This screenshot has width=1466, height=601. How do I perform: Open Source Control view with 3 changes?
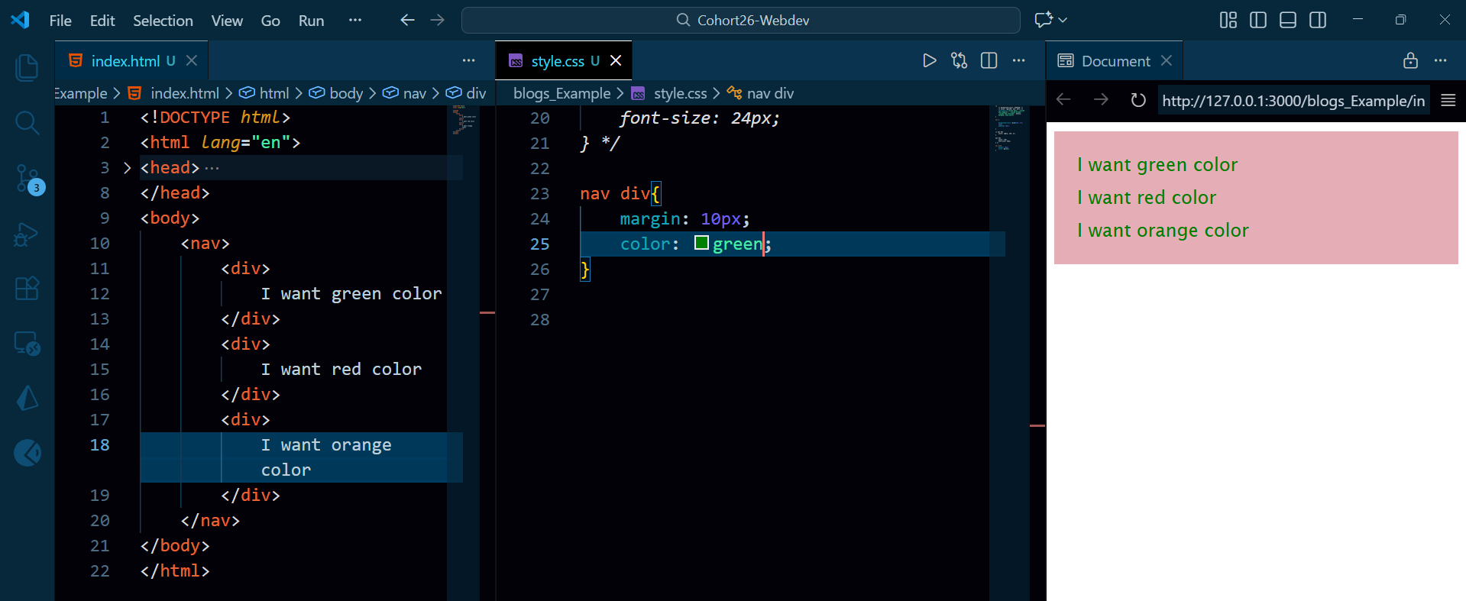tap(29, 179)
